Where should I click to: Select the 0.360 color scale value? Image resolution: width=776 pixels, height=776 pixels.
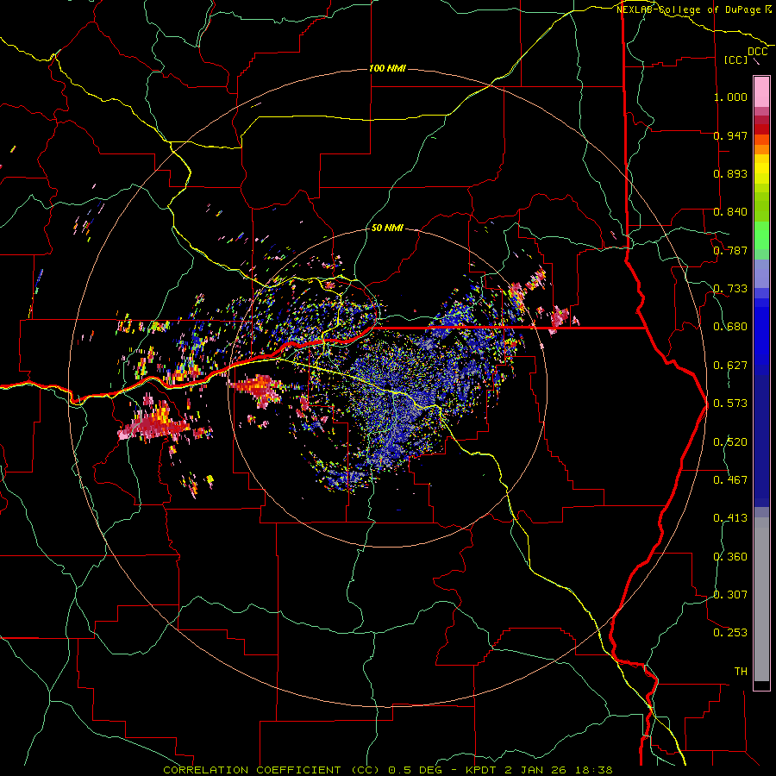[730, 557]
